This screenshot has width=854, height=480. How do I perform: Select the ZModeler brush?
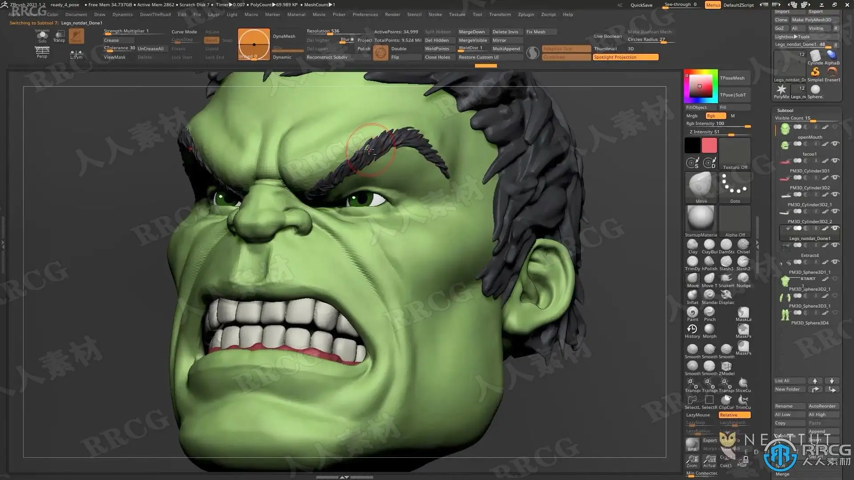[726, 368]
